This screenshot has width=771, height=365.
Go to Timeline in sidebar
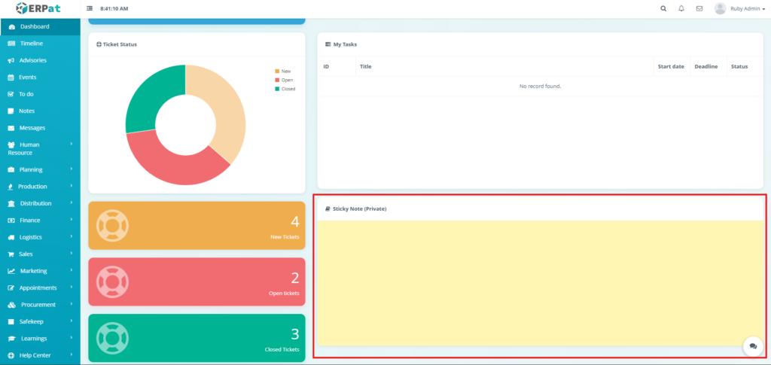point(31,43)
